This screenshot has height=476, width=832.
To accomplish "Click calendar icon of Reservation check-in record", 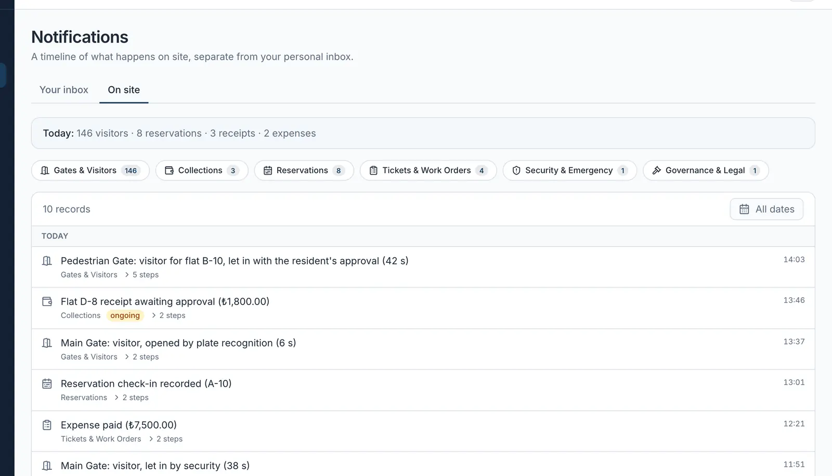I will point(47,384).
